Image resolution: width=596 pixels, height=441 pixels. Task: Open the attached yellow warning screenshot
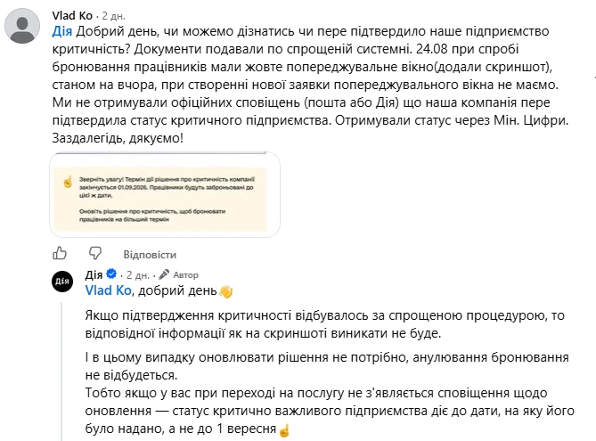pos(165,194)
